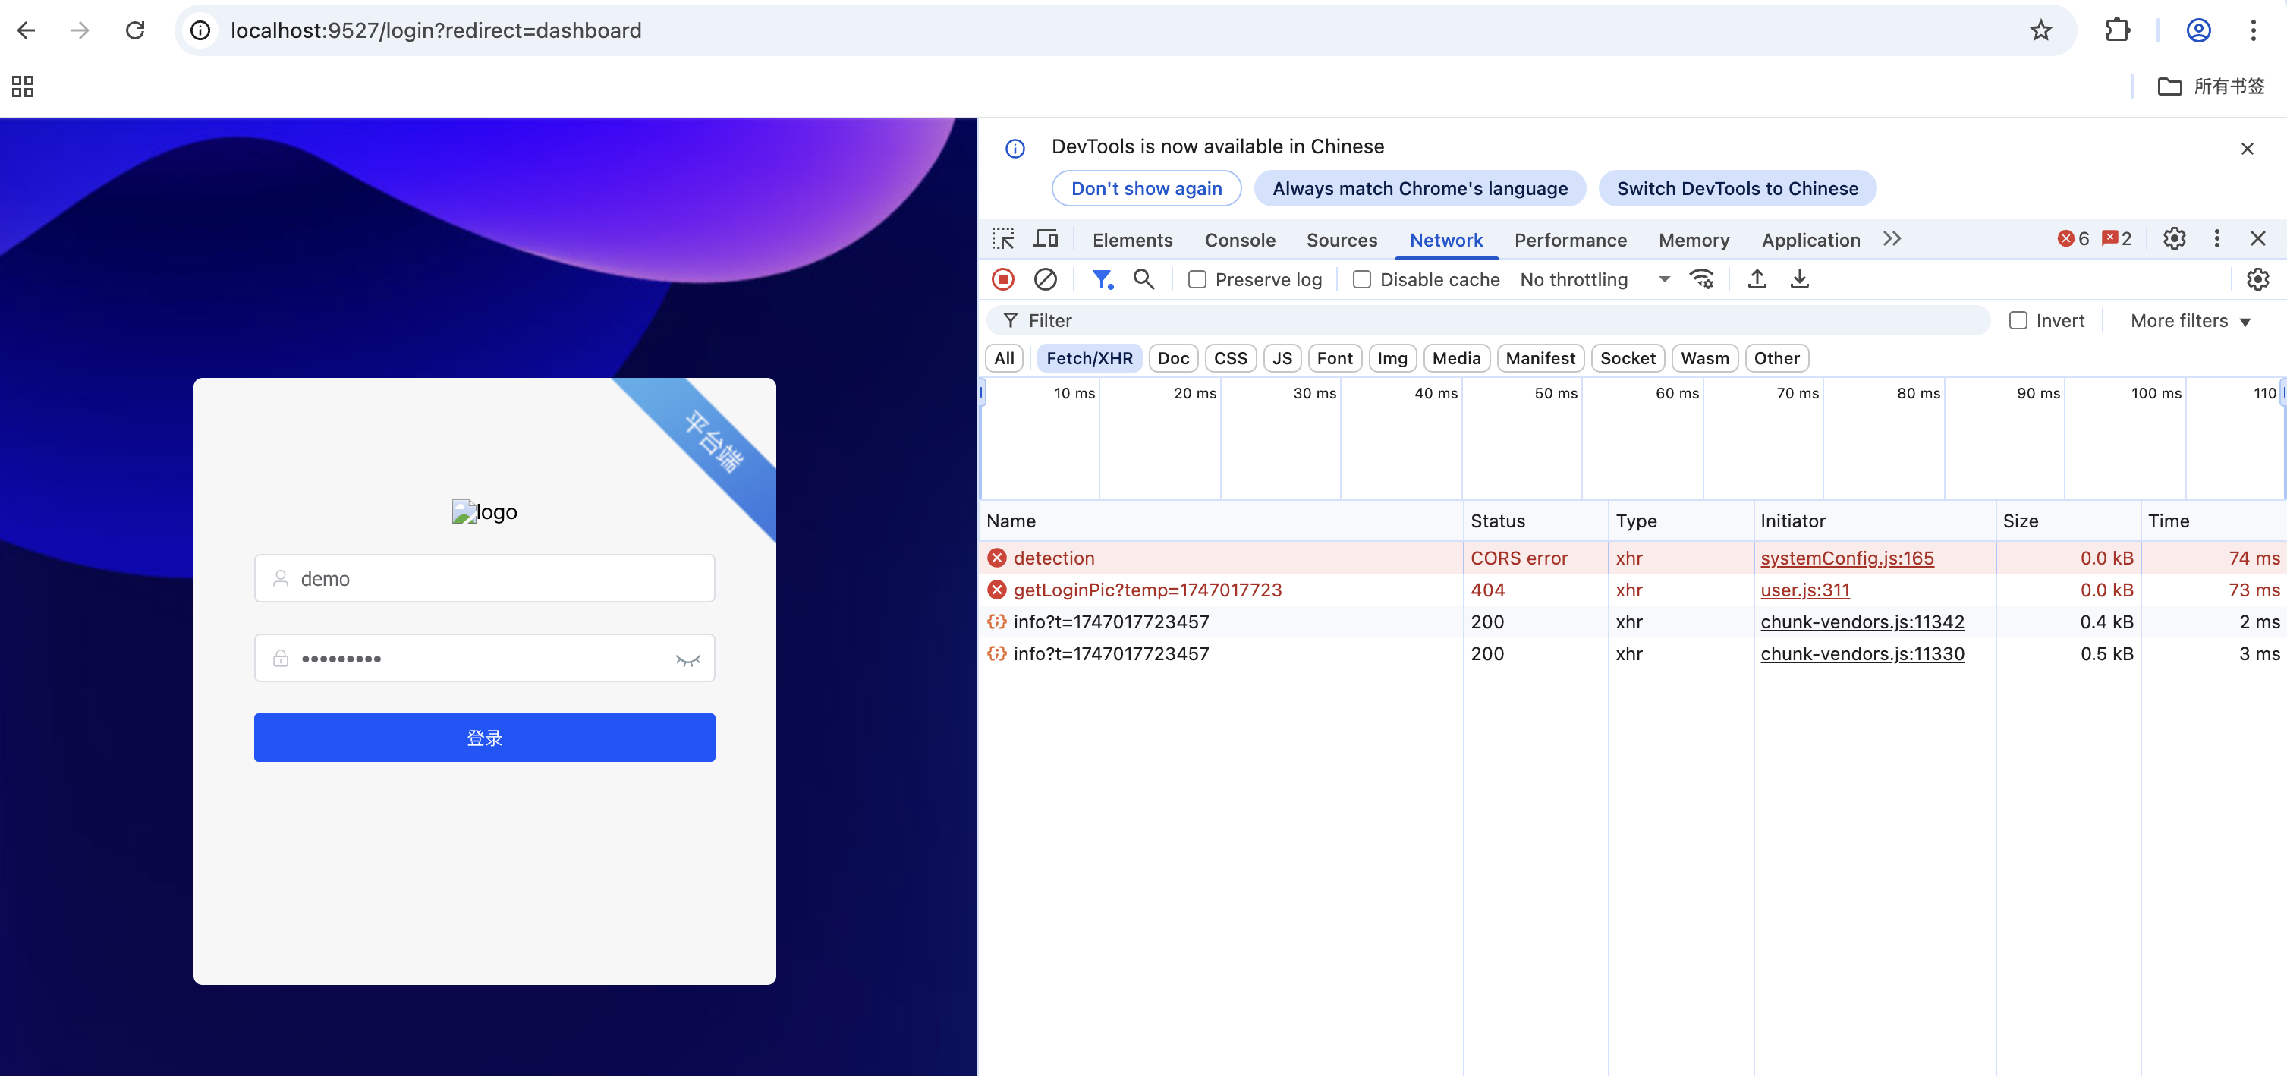Click the password input field
The width and height of the screenshot is (2287, 1076).
point(484,658)
